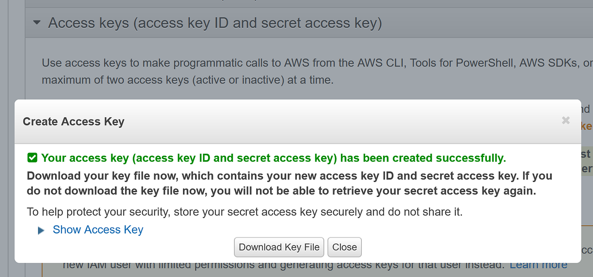Click the collapsed section bar above Access keys
Image resolution: width=593 pixels, height=277 pixels.
click(306, 3)
